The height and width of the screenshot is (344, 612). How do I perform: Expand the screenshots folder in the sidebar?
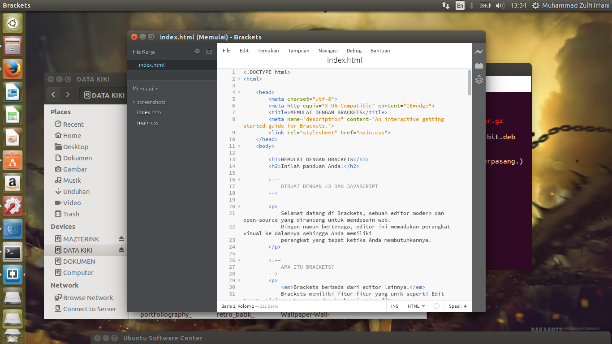pyautogui.click(x=134, y=102)
